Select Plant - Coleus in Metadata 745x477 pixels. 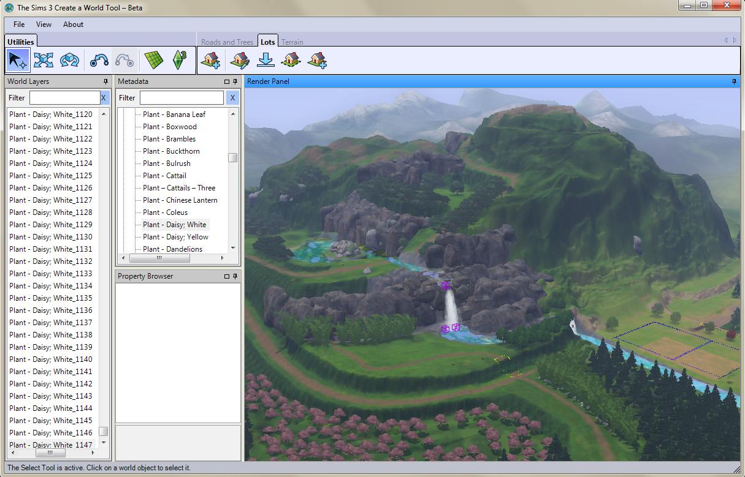(x=166, y=212)
